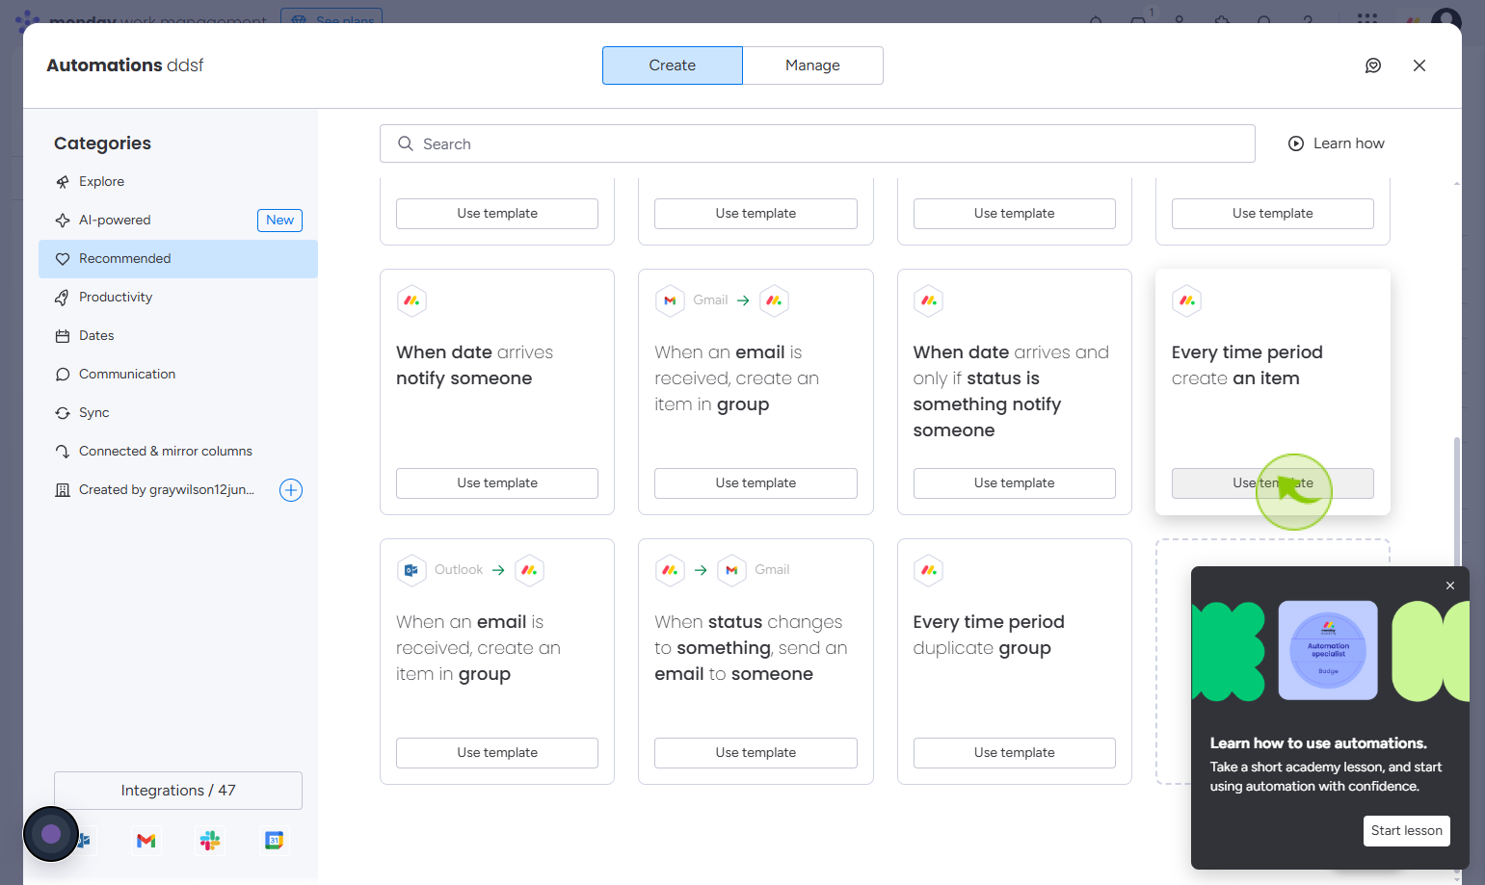The image size is (1485, 885).
Task: Select the AI-powered category
Action: click(x=178, y=221)
